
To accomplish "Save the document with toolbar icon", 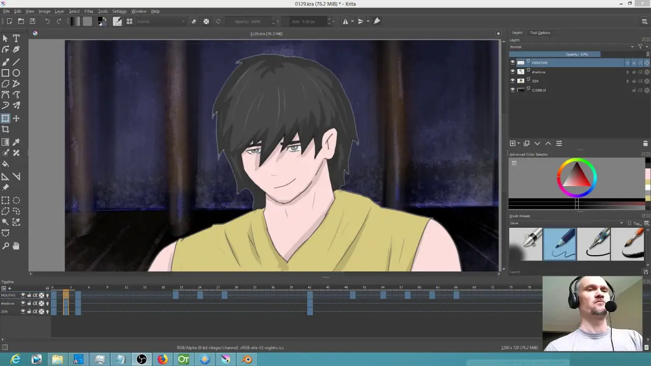I will pos(33,21).
